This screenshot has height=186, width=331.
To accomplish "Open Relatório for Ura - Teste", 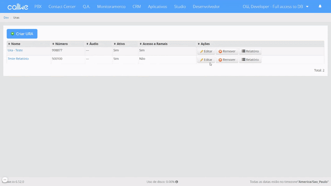I will click(x=250, y=51).
